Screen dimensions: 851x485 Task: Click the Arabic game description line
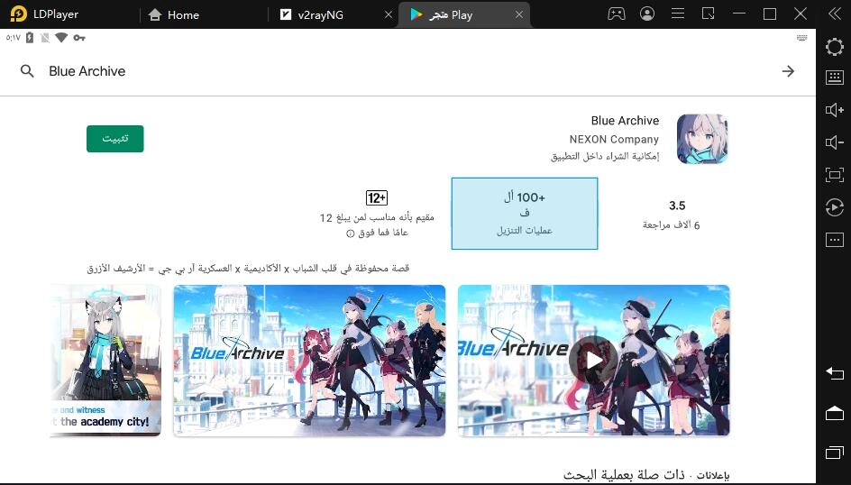(x=248, y=268)
